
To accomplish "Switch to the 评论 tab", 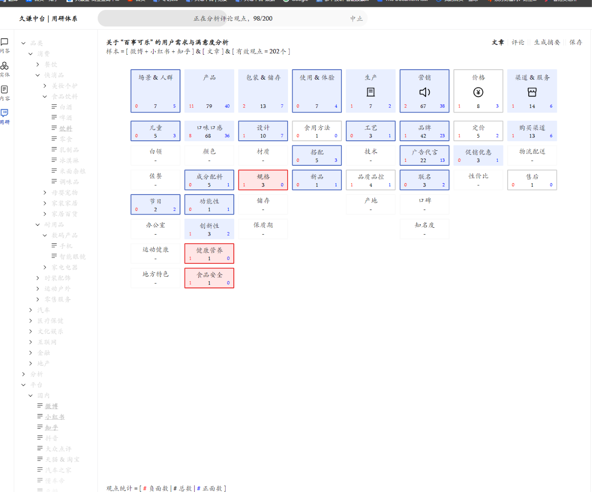I will tap(518, 42).
